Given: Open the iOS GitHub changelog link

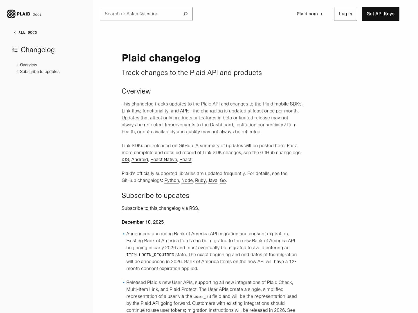Looking at the screenshot, I should 125,159.
